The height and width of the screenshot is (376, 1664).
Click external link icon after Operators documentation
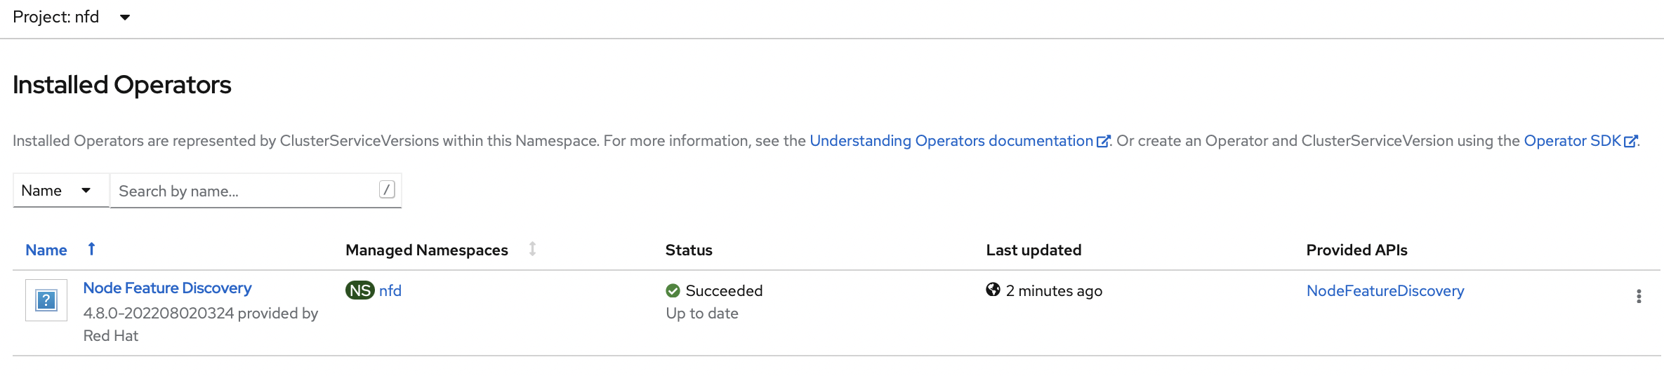point(1103,141)
